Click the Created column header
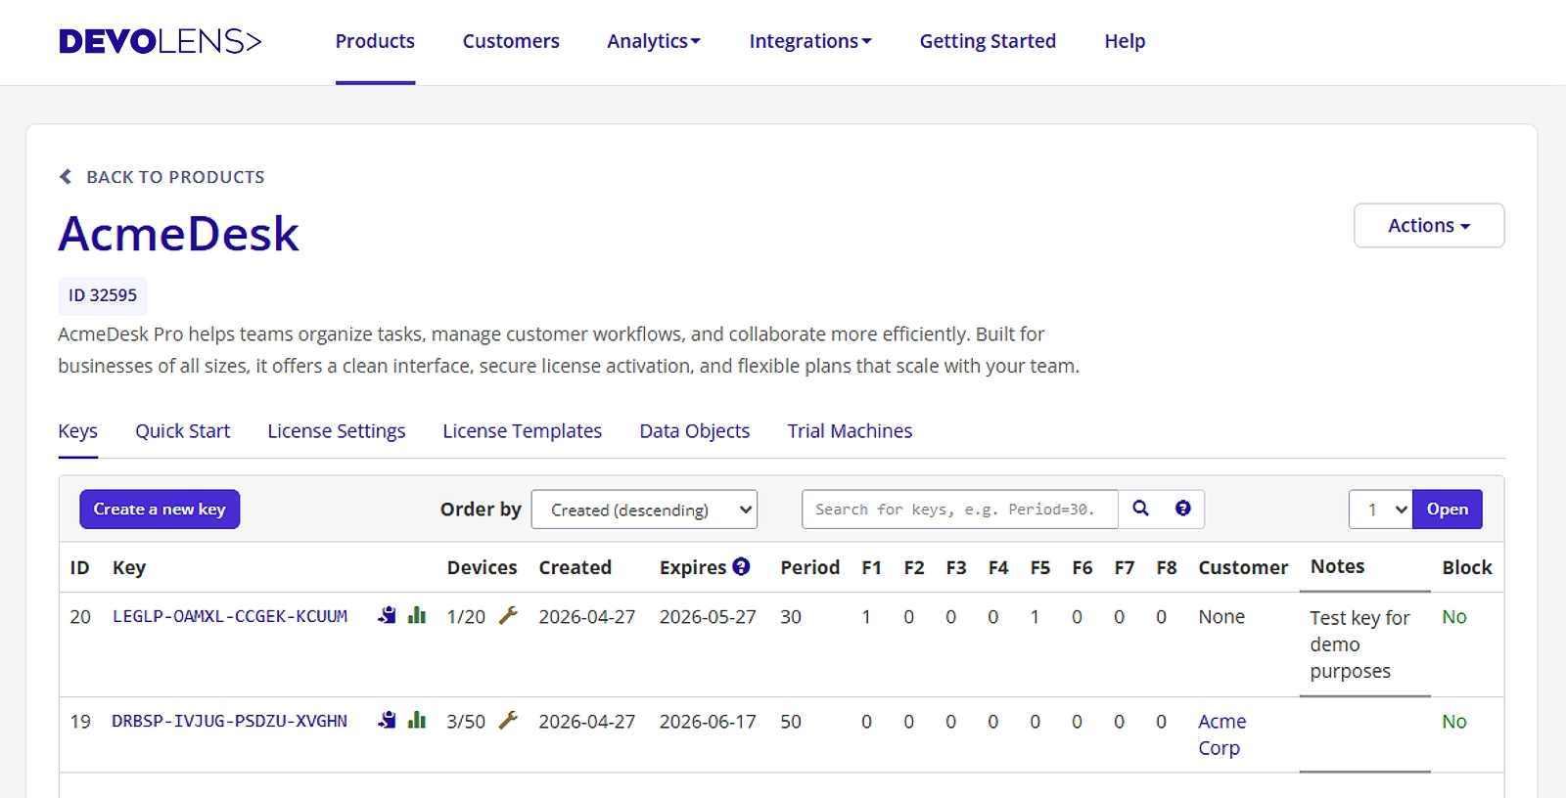 [x=575, y=567]
